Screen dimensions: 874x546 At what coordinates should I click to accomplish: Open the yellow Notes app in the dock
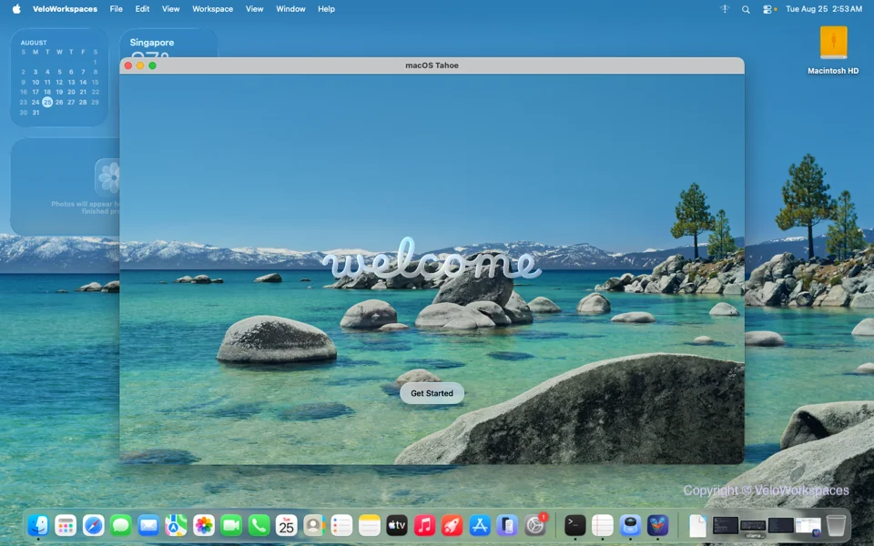click(369, 525)
